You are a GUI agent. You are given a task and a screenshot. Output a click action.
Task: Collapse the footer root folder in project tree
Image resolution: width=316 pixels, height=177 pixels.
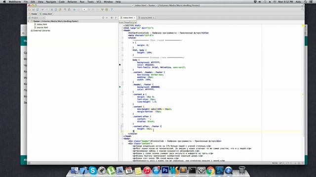pos(29,21)
